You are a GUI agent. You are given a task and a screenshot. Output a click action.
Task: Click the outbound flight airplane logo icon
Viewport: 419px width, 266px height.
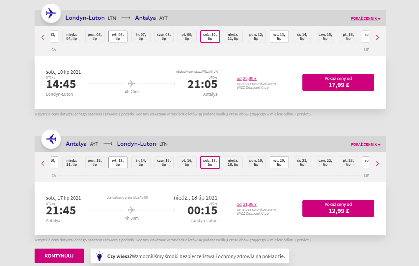51,13
